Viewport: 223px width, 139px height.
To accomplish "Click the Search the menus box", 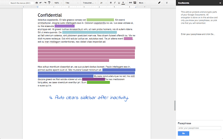I will click(22, 2).
